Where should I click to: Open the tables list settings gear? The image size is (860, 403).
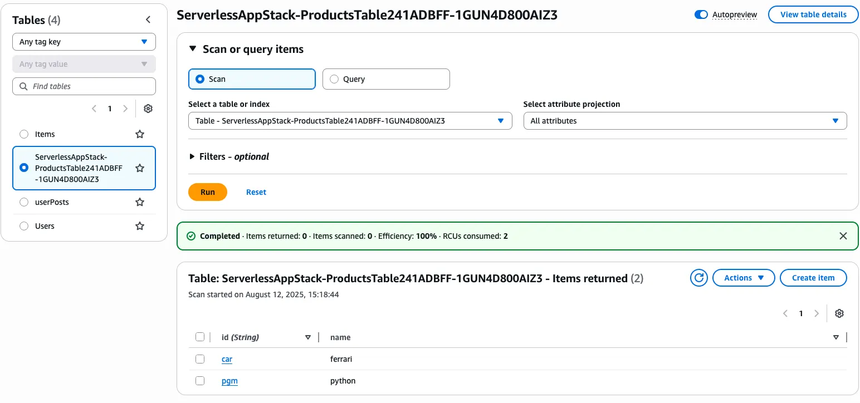click(x=148, y=109)
